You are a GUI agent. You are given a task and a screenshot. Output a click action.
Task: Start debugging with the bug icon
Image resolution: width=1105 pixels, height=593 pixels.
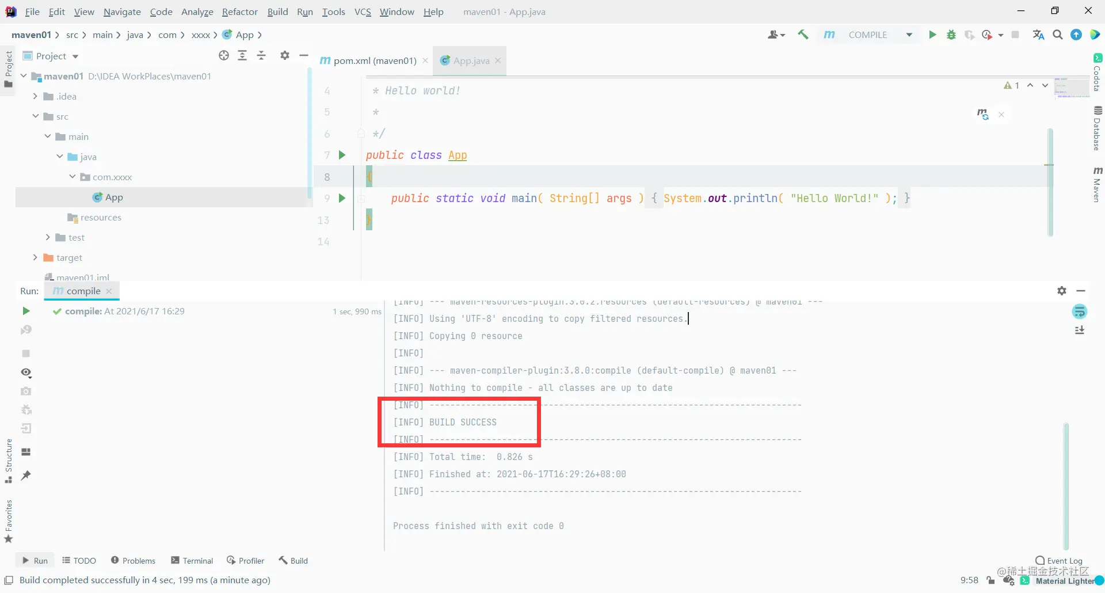[951, 35]
